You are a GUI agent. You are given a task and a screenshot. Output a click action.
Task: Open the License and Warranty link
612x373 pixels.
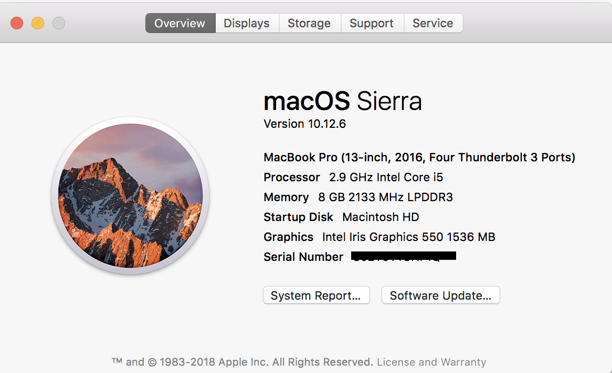coord(431,362)
